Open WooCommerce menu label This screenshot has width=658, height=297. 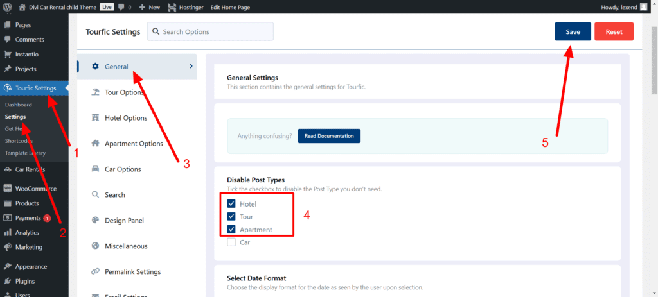[36, 189]
